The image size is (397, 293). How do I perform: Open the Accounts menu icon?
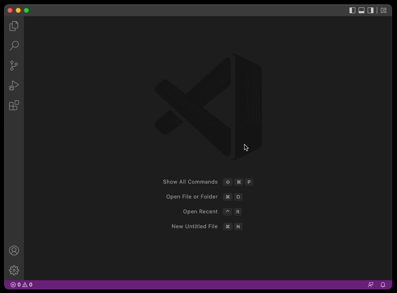point(14,250)
